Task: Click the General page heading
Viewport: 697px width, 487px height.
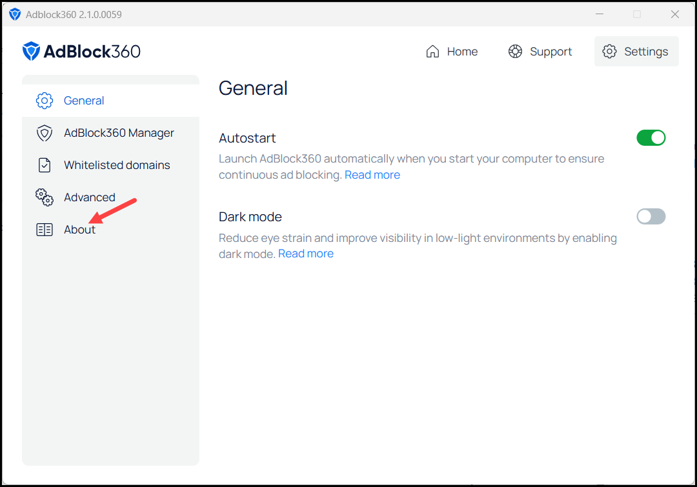Action: pyautogui.click(x=253, y=88)
